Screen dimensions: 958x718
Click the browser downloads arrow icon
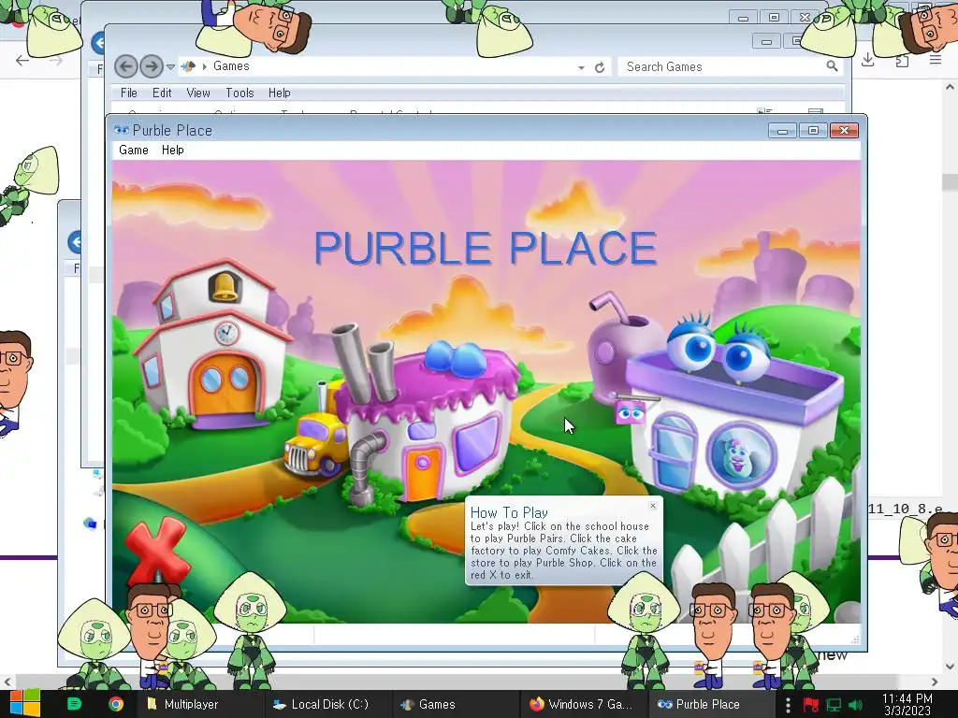click(867, 60)
